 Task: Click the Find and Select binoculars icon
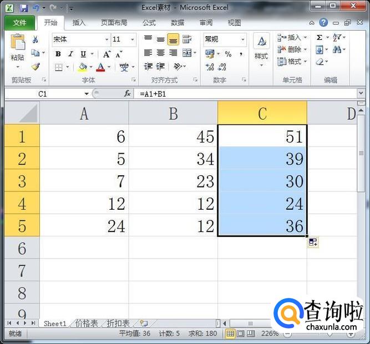point(337,50)
